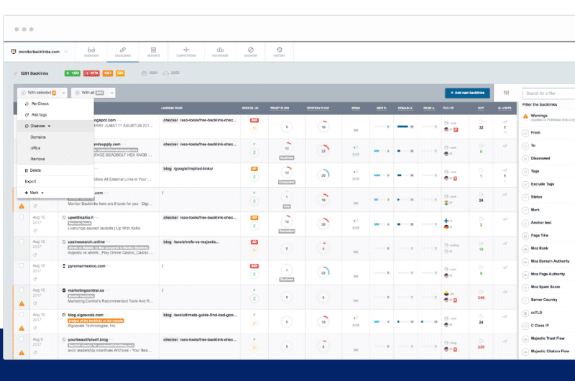Choose Re-Check from the menu

pyautogui.click(x=56, y=104)
